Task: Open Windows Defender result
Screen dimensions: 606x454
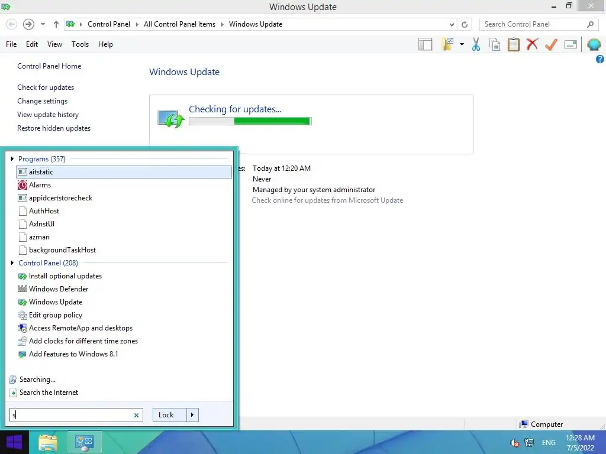Action: point(124,289)
